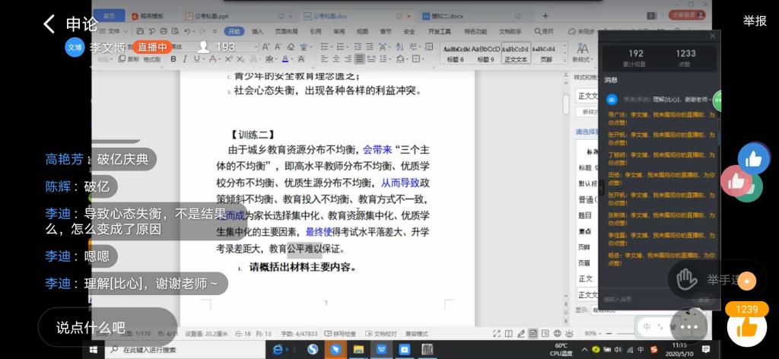Select the 正文文本 style in gallery
The width and height of the screenshot is (779, 359).
(x=515, y=54)
